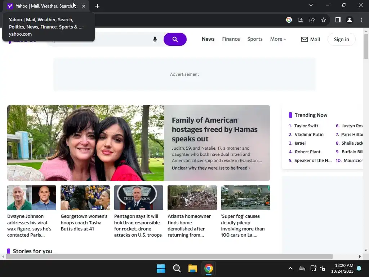The width and height of the screenshot is (369, 277).
Task: Open the Sports navigation item
Action: point(255,39)
